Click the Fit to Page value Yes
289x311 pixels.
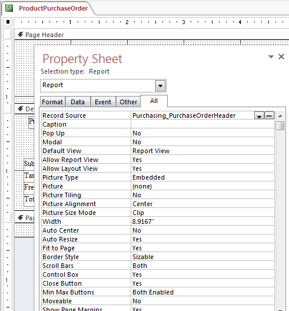[x=137, y=248]
